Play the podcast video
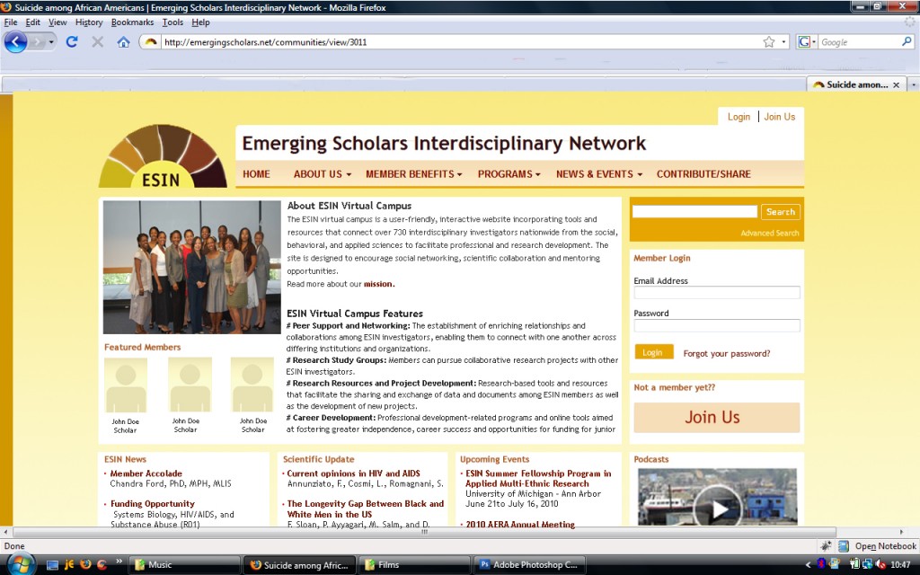 click(x=718, y=509)
